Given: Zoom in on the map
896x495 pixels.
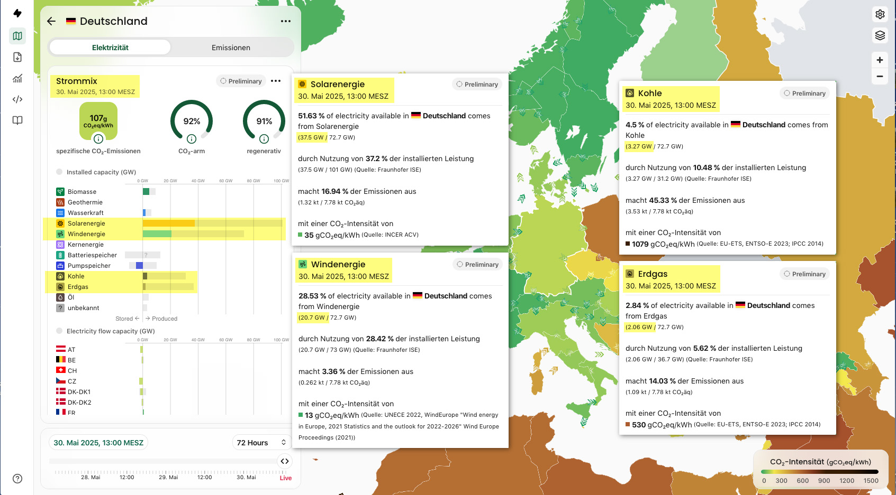Looking at the screenshot, I should (880, 60).
